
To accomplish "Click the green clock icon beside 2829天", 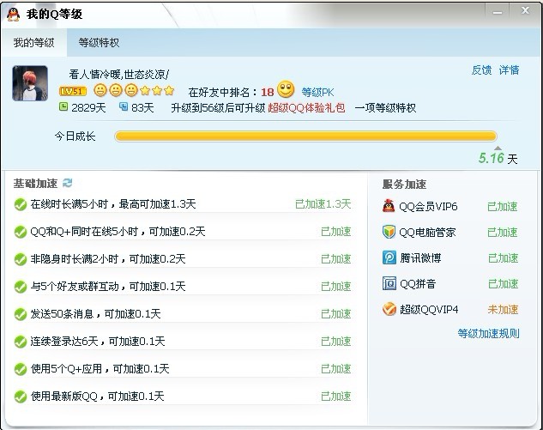I will point(63,106).
